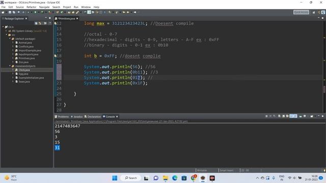Open the Window menu

coord(86,7)
